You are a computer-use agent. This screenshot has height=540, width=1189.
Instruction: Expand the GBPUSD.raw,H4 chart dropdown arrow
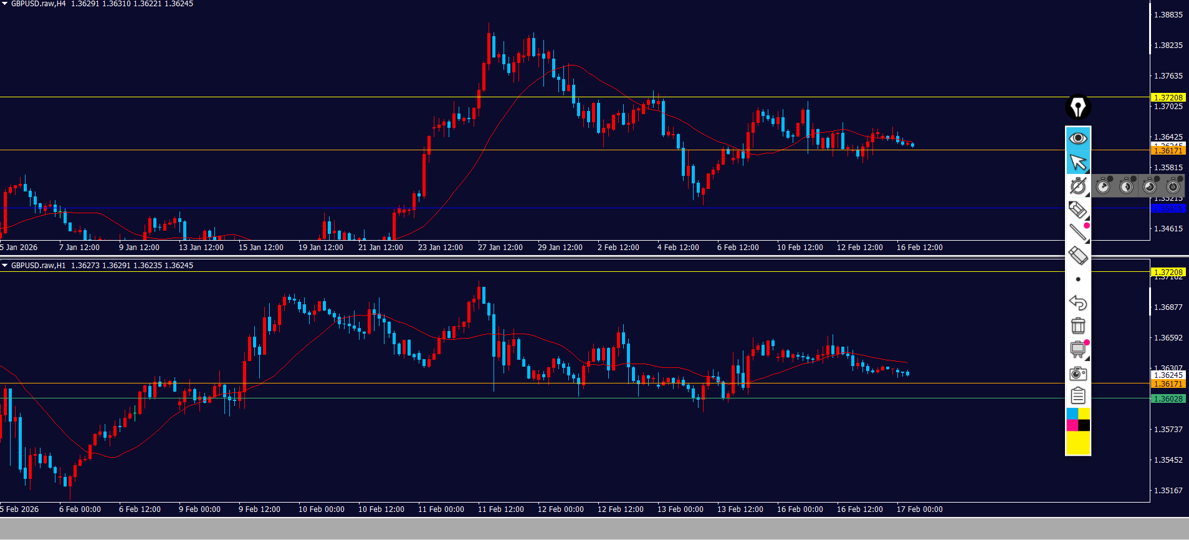click(x=5, y=4)
